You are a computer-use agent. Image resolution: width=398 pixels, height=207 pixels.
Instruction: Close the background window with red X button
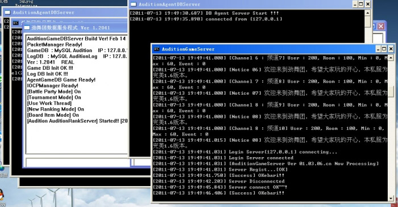click(381, 26)
